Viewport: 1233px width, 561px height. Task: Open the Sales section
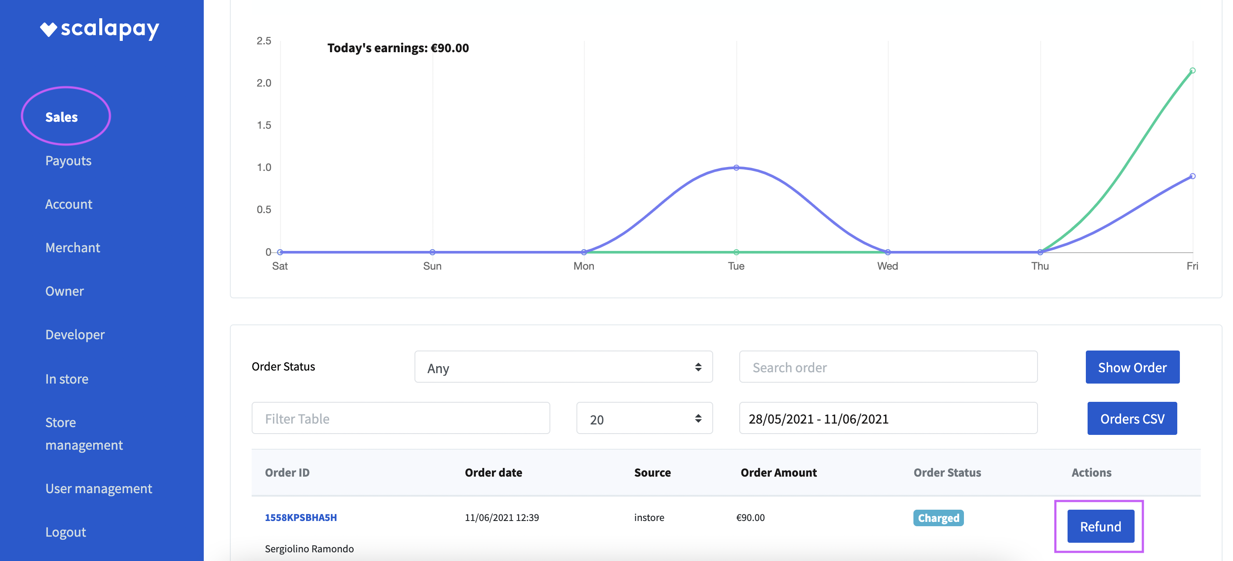click(61, 117)
